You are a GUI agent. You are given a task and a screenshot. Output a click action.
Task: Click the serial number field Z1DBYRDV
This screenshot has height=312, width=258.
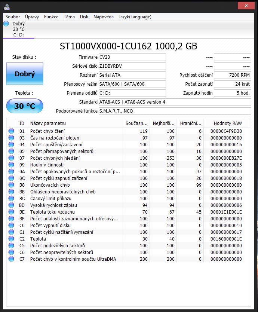[x=132, y=66]
